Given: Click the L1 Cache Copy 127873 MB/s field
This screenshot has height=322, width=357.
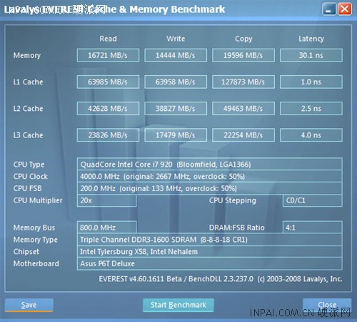Looking at the screenshot, I should point(243,82).
